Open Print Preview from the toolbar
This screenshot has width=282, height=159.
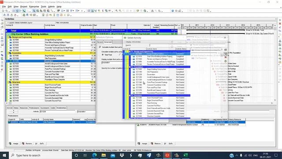pos(7,11)
